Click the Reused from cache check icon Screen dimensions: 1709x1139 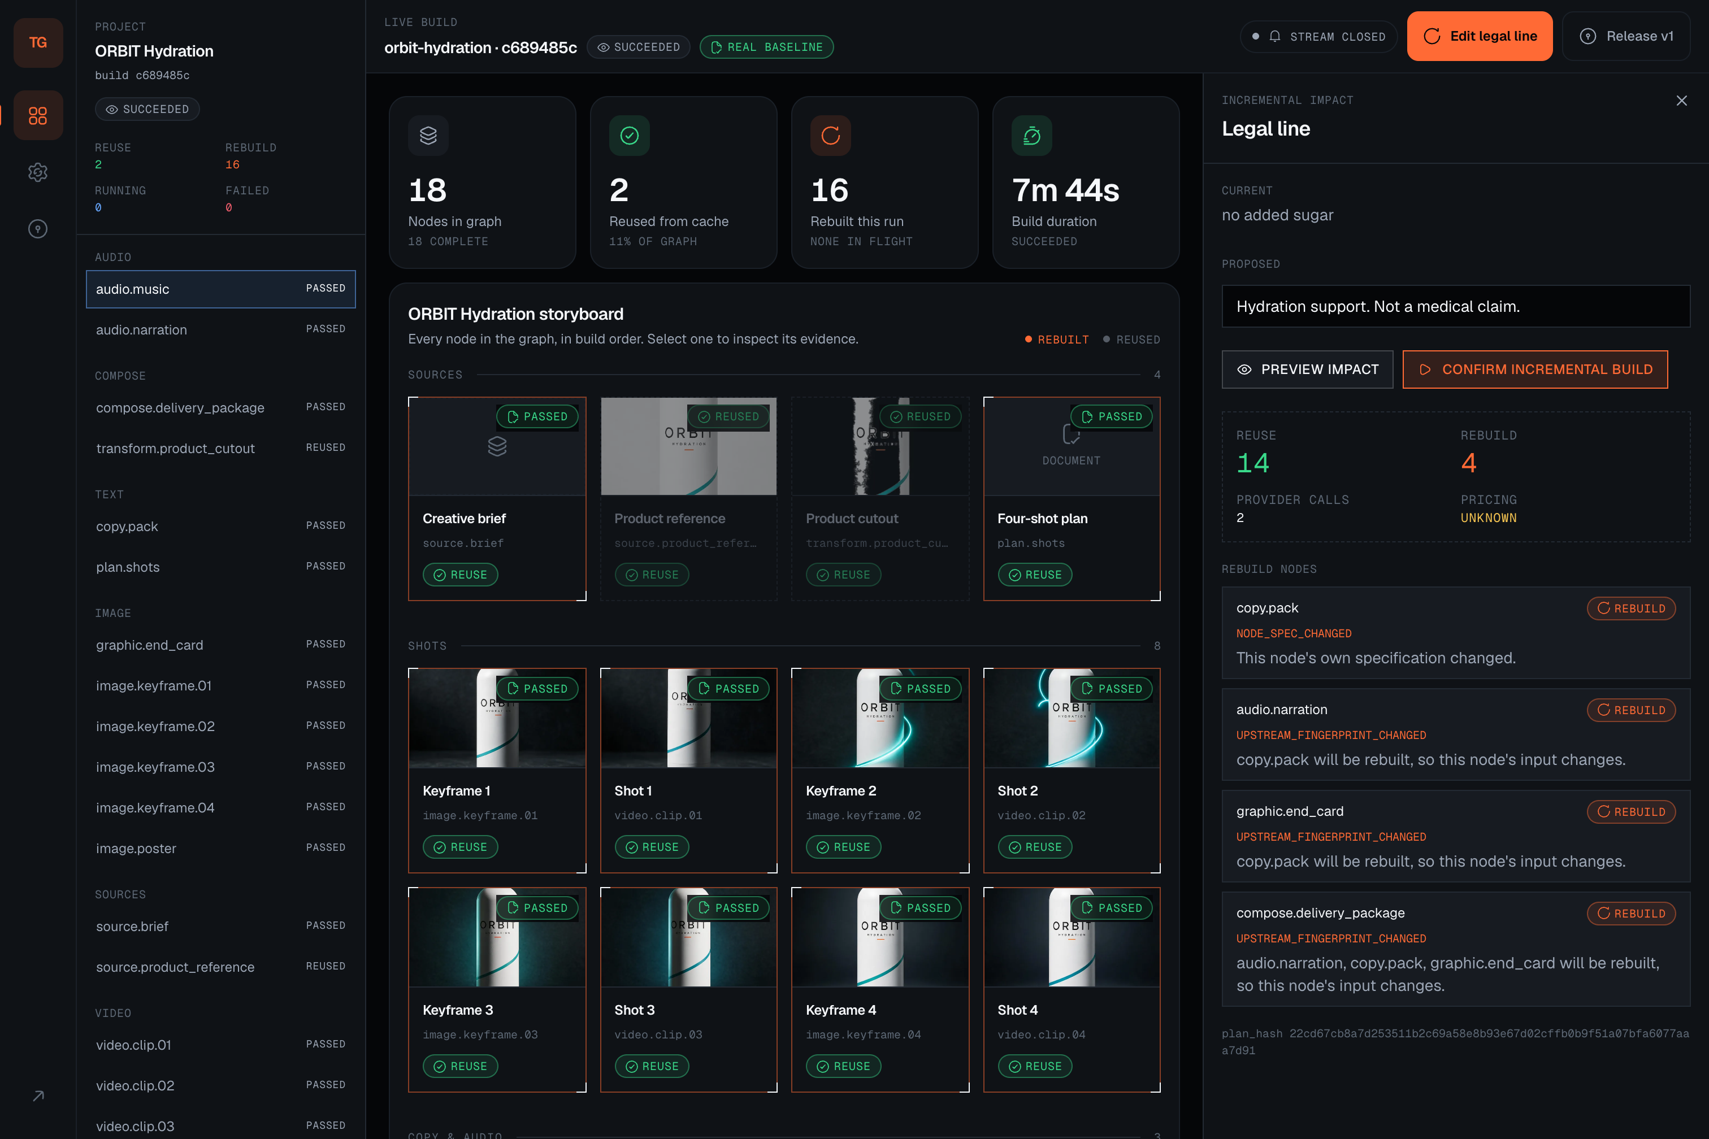pos(629,135)
